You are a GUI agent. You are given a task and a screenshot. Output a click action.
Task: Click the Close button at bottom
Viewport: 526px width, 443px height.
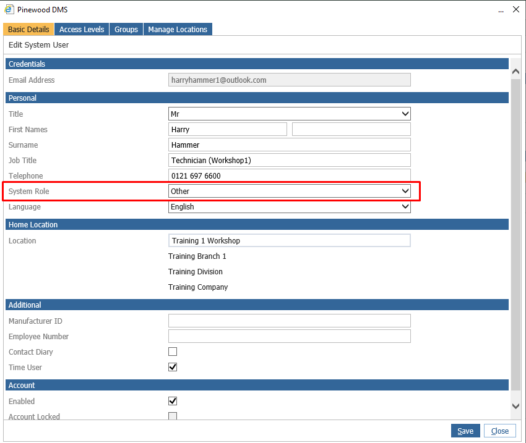coord(500,431)
